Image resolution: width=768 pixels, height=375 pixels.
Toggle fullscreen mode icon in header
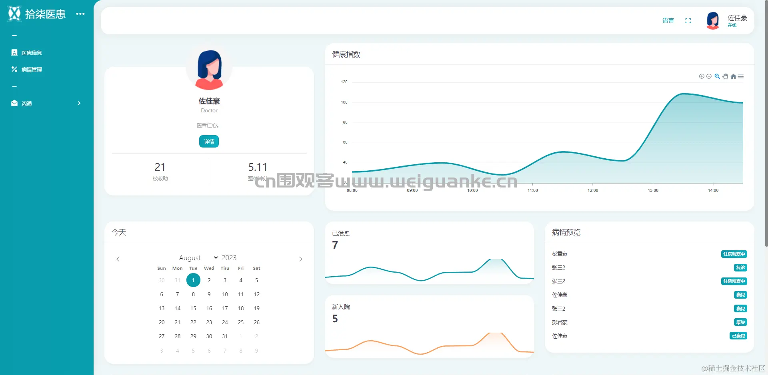[x=688, y=21]
